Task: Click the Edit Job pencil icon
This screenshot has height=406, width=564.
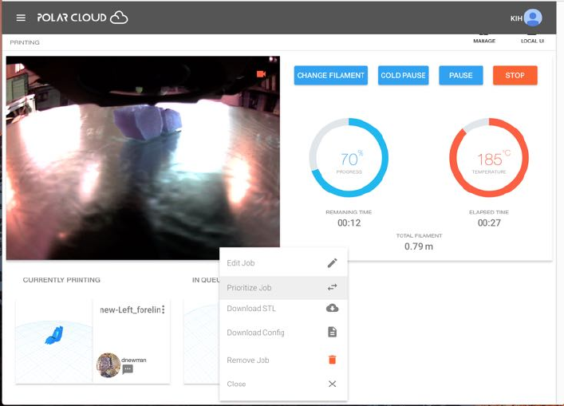Action: pyautogui.click(x=332, y=263)
